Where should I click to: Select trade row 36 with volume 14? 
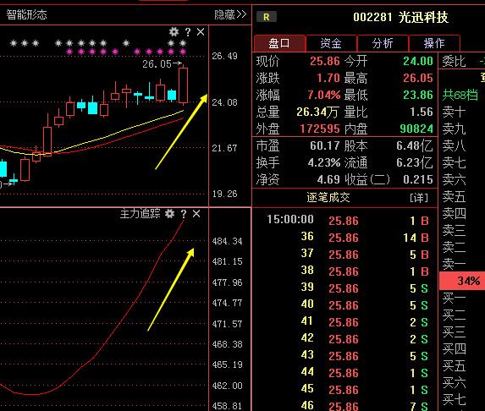tap(344, 238)
